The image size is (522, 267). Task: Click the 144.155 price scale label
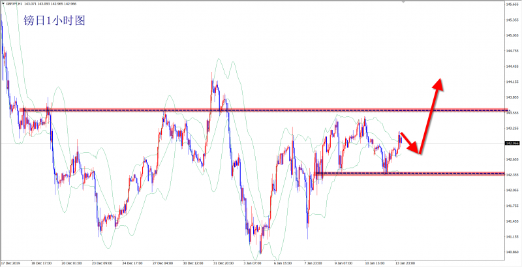pyautogui.click(x=511, y=82)
